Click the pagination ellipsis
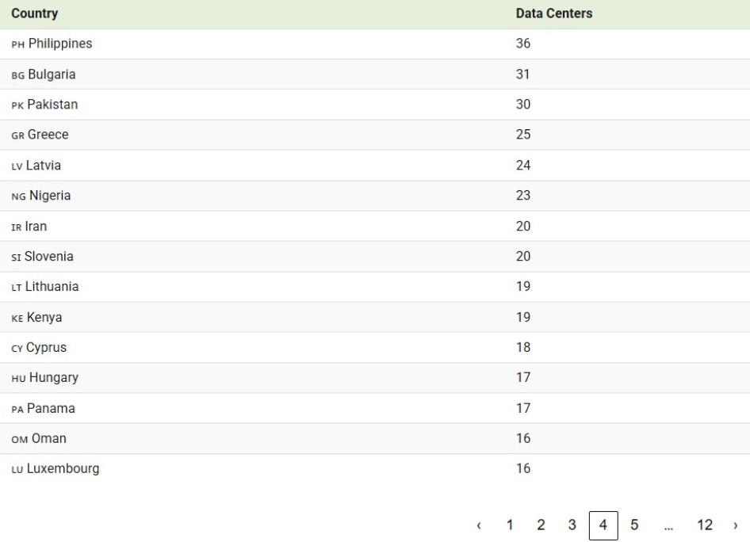 click(x=669, y=525)
